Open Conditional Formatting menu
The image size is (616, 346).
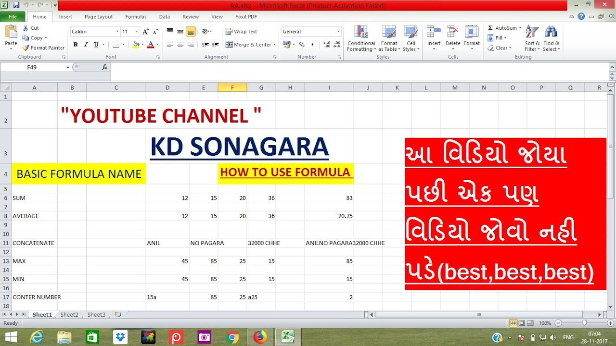[361, 38]
